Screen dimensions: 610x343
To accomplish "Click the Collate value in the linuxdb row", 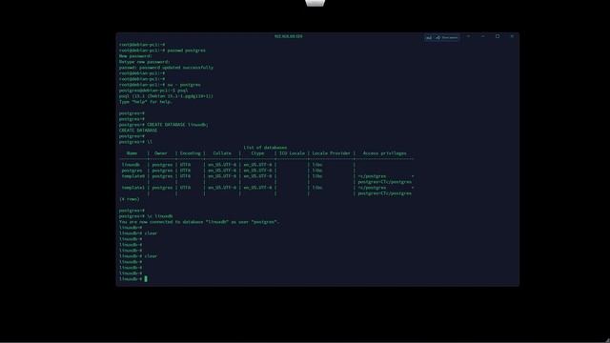I will coord(222,165).
